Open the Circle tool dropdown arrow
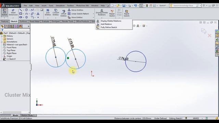The width and height of the screenshot is (219, 123). pos(29,10)
